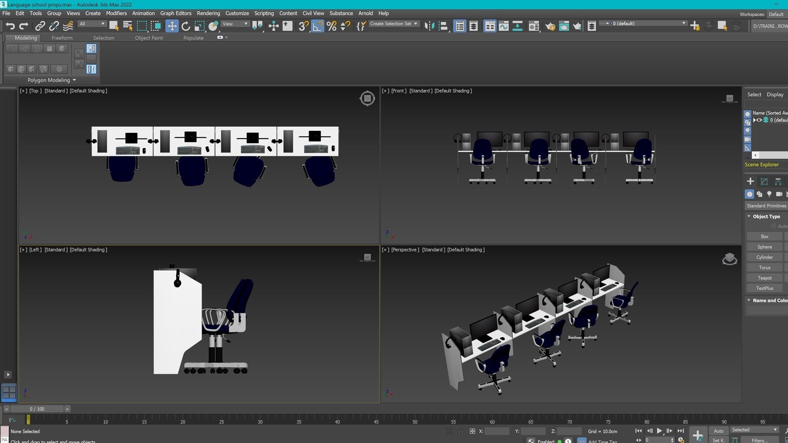Select the Cameras creation category icon

(x=779, y=194)
